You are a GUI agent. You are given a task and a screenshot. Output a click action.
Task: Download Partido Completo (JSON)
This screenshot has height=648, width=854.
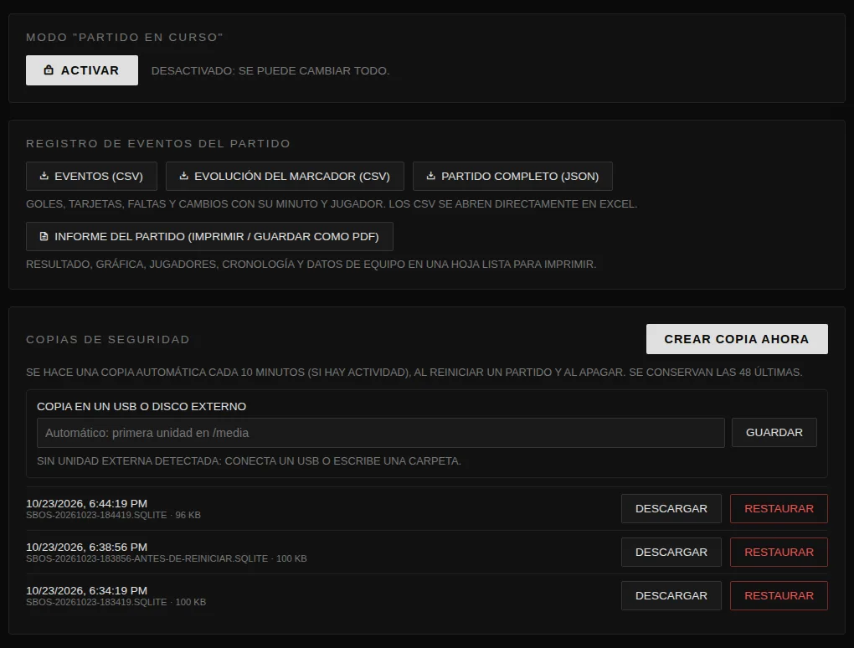point(512,177)
